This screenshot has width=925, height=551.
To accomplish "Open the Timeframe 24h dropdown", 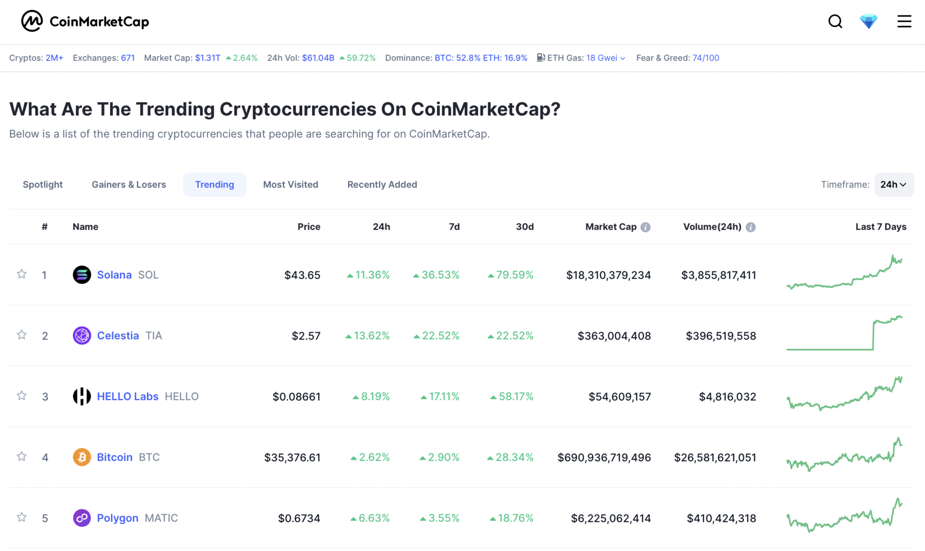I will (894, 184).
